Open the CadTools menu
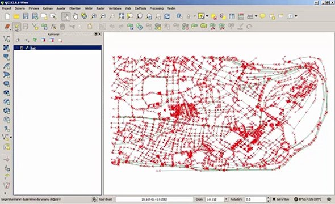The image size is (335, 204). pos(140,8)
